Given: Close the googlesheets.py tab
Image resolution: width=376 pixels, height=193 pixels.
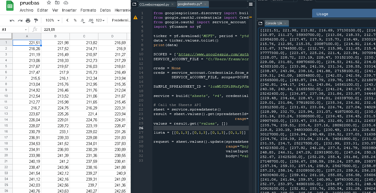Looking at the screenshot, I should pyautogui.click(x=206, y=4).
